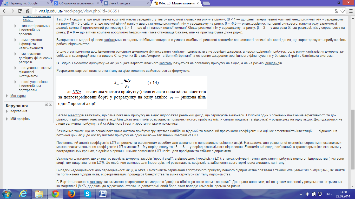Image resolution: width=355 pixels, height=199 pixels.
Task: Click the Chrome icon on the taskbar
Action: [55, 194]
